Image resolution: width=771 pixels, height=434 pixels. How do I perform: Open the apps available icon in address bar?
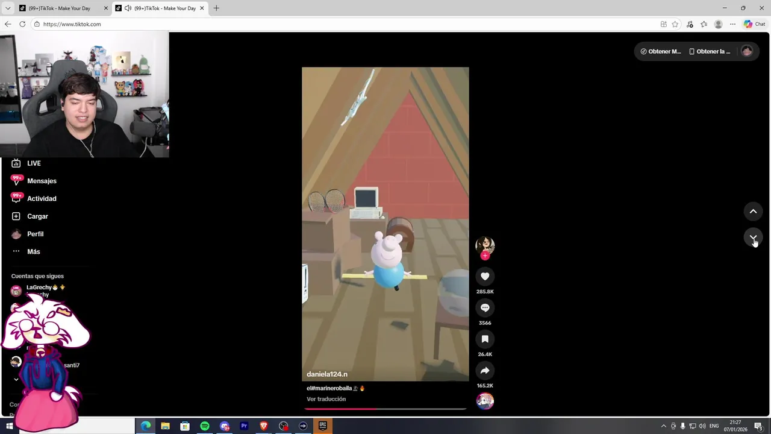click(663, 24)
